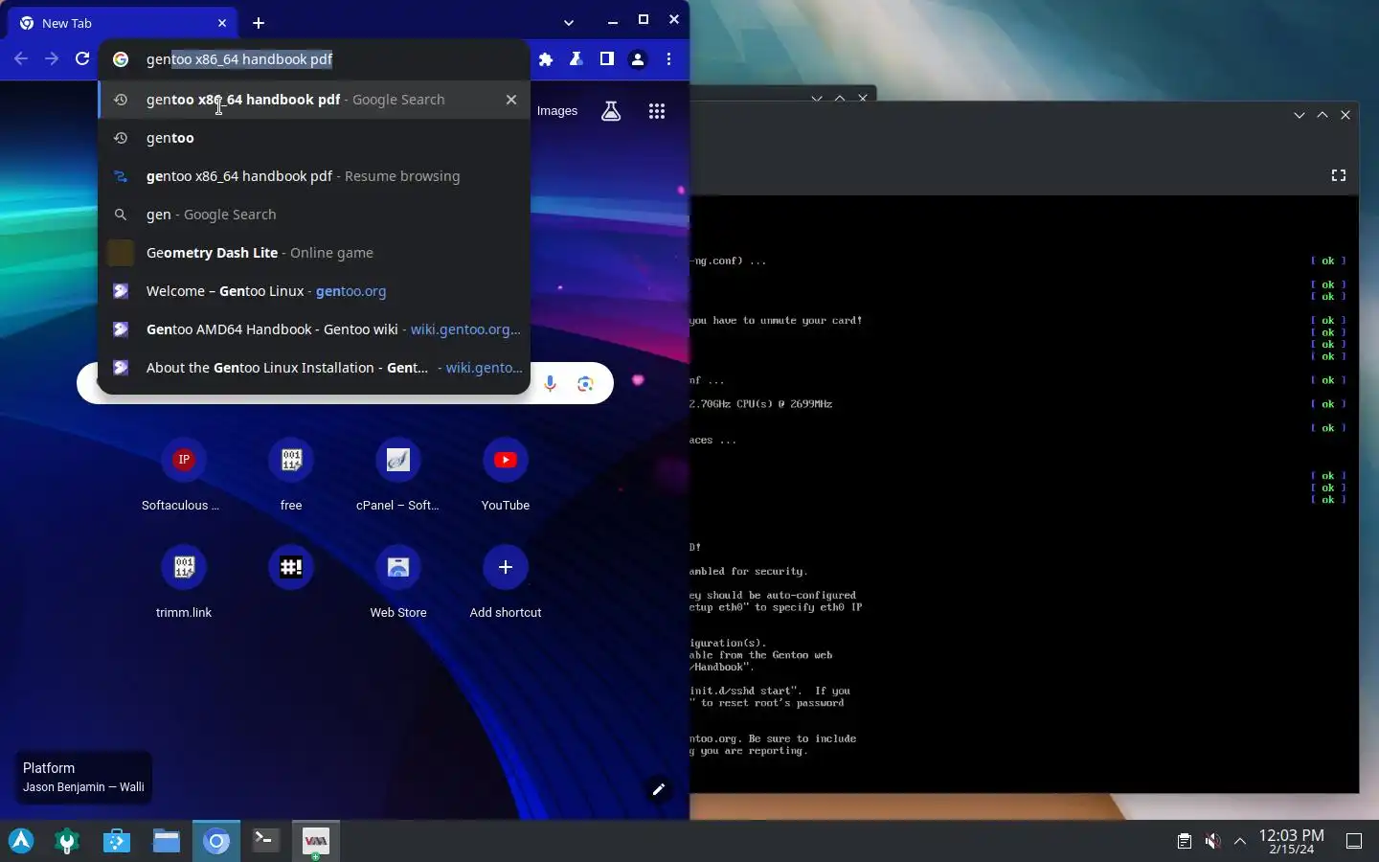
Task: Click inside the VM console display
Action: tap(1025, 493)
